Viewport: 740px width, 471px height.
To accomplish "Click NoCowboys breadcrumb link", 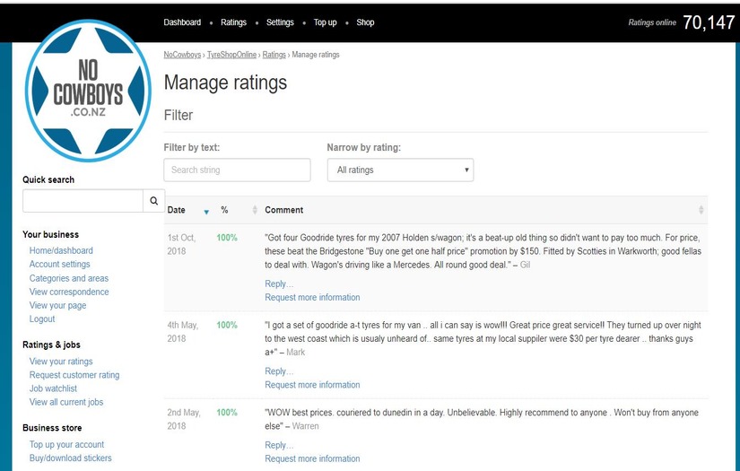I will (x=182, y=55).
